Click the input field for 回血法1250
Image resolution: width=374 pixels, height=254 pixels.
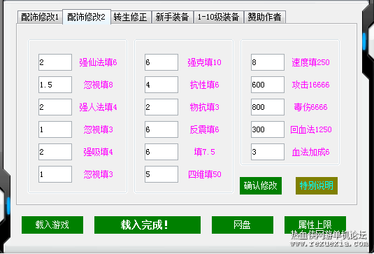point(267,129)
